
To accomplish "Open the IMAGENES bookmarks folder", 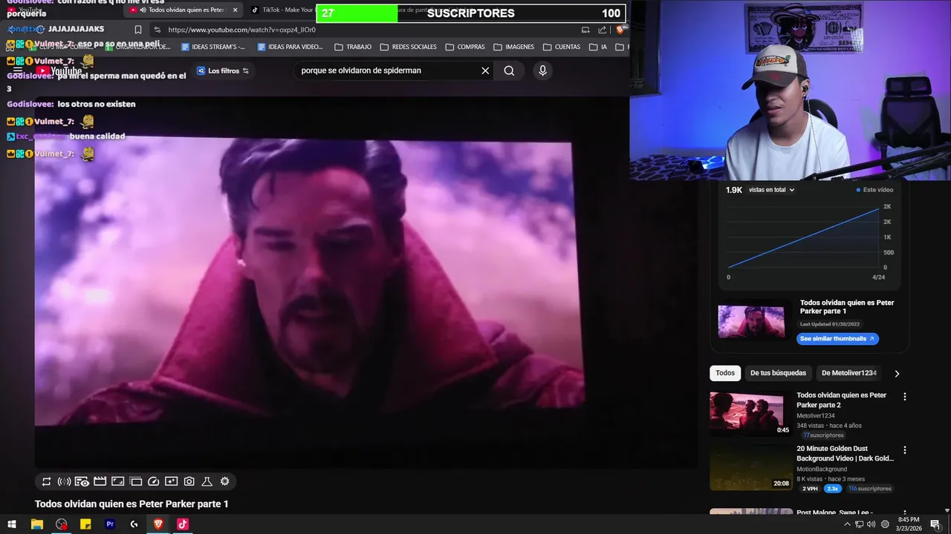I will (x=513, y=47).
